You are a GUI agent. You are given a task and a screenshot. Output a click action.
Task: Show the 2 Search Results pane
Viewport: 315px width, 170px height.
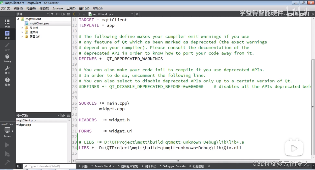coord(102,166)
